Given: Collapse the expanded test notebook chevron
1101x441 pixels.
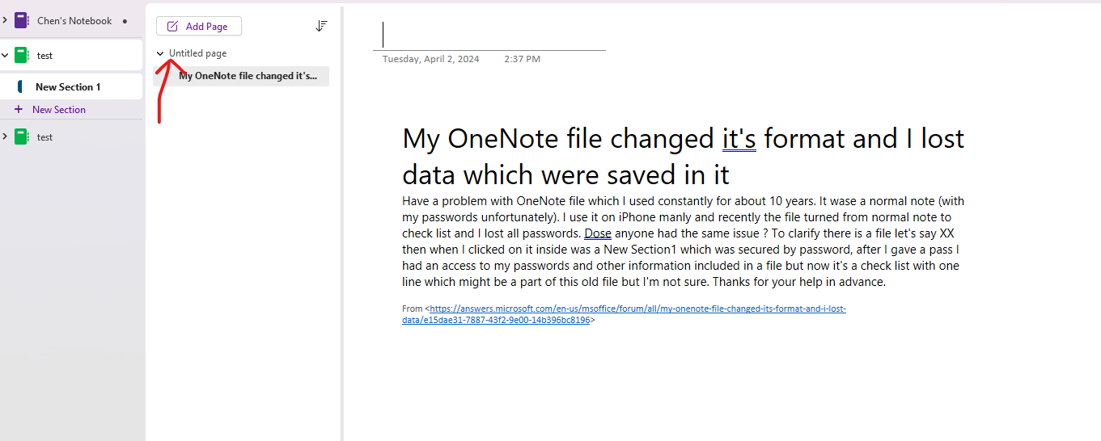Looking at the screenshot, I should (x=5, y=56).
